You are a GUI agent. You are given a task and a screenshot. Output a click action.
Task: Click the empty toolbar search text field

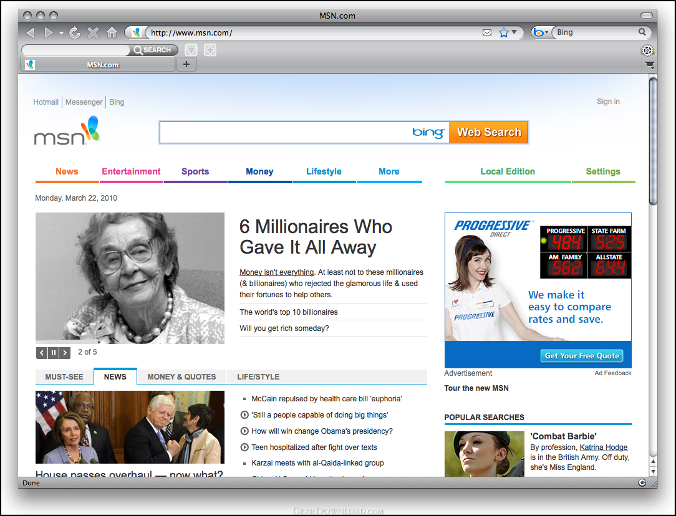click(x=75, y=50)
